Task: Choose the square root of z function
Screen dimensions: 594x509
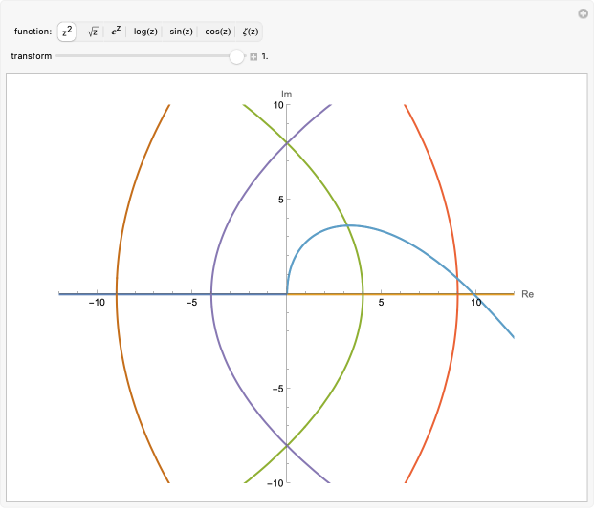Action: pos(93,32)
